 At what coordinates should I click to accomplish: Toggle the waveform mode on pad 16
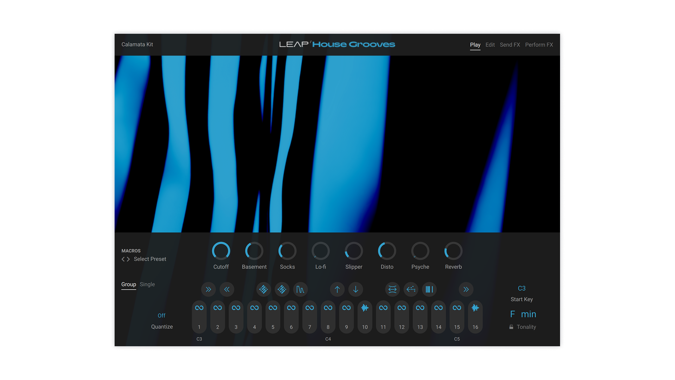click(x=475, y=308)
